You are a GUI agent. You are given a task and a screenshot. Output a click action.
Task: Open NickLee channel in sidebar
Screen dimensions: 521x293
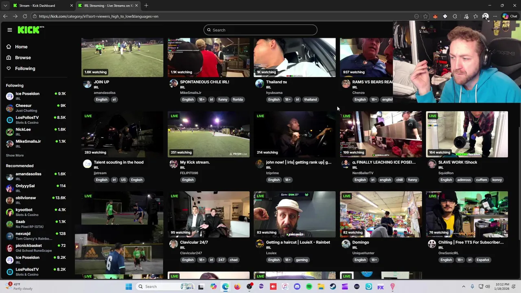[36, 131]
